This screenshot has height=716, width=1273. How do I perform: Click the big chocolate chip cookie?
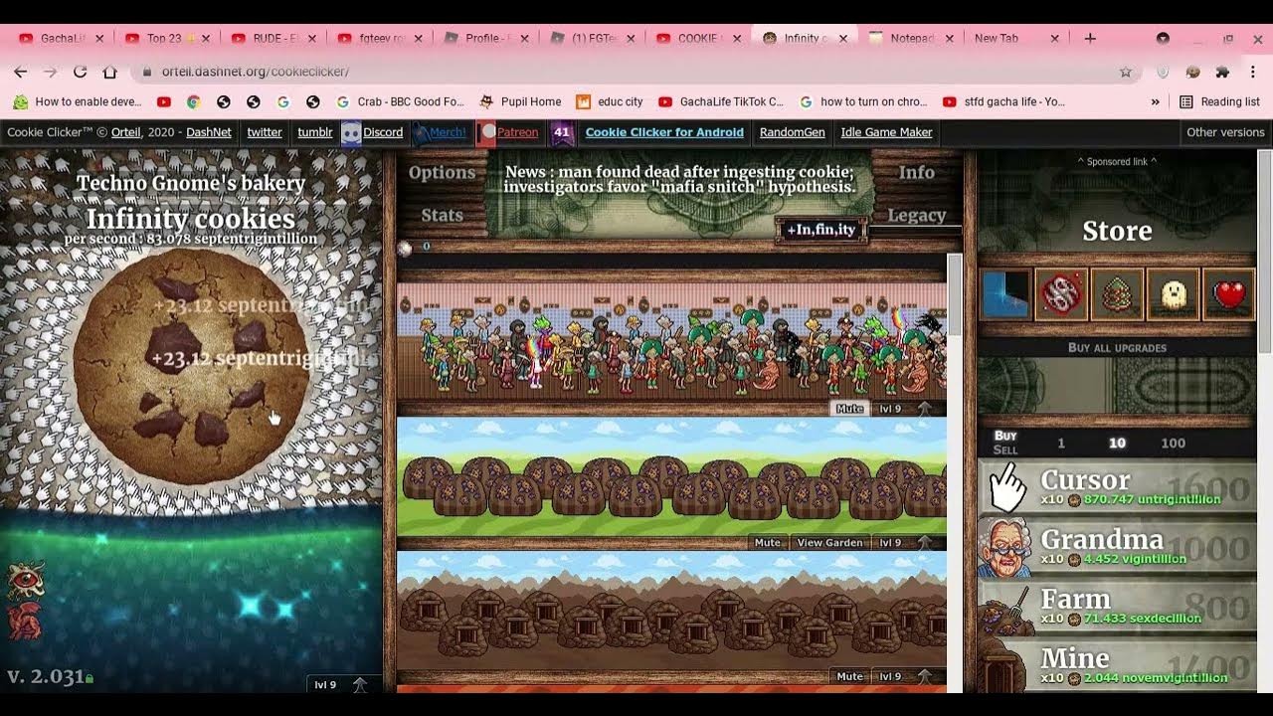(191, 365)
